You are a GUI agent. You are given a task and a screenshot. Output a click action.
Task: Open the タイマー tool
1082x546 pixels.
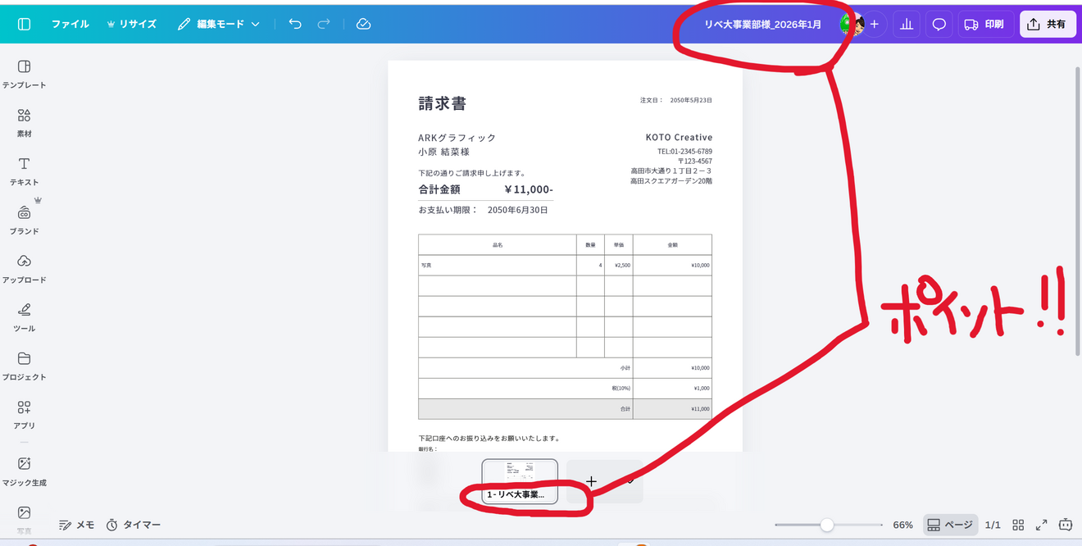click(135, 525)
